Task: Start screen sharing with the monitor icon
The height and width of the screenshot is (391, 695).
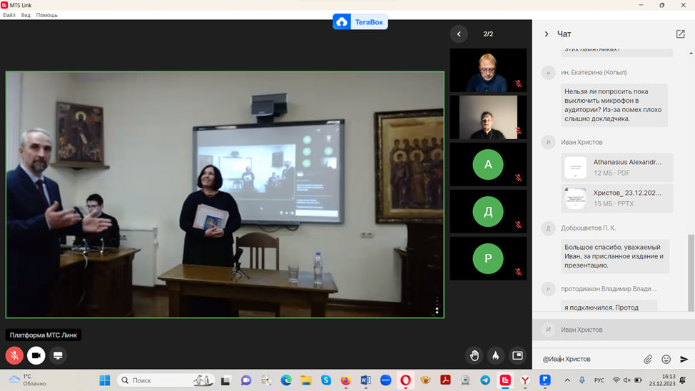Action: pos(58,355)
